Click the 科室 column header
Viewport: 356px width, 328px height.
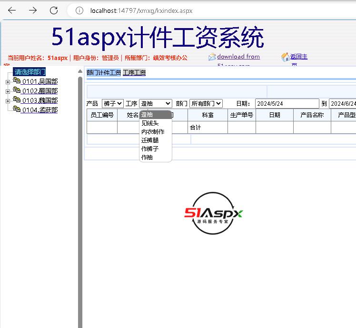pos(208,115)
